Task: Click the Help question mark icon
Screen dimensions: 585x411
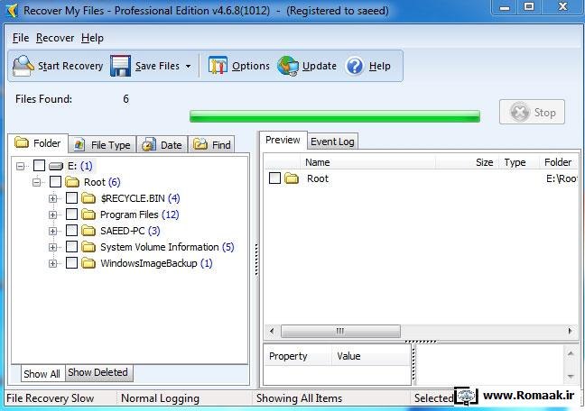Action: click(355, 66)
